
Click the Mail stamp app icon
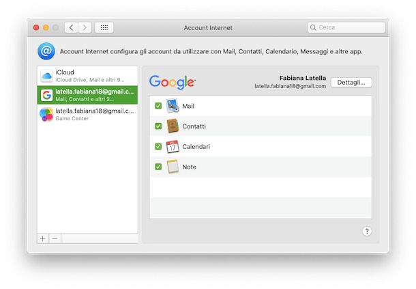click(x=173, y=106)
